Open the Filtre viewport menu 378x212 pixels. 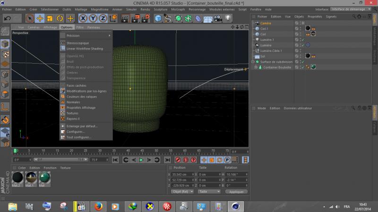coord(80,27)
